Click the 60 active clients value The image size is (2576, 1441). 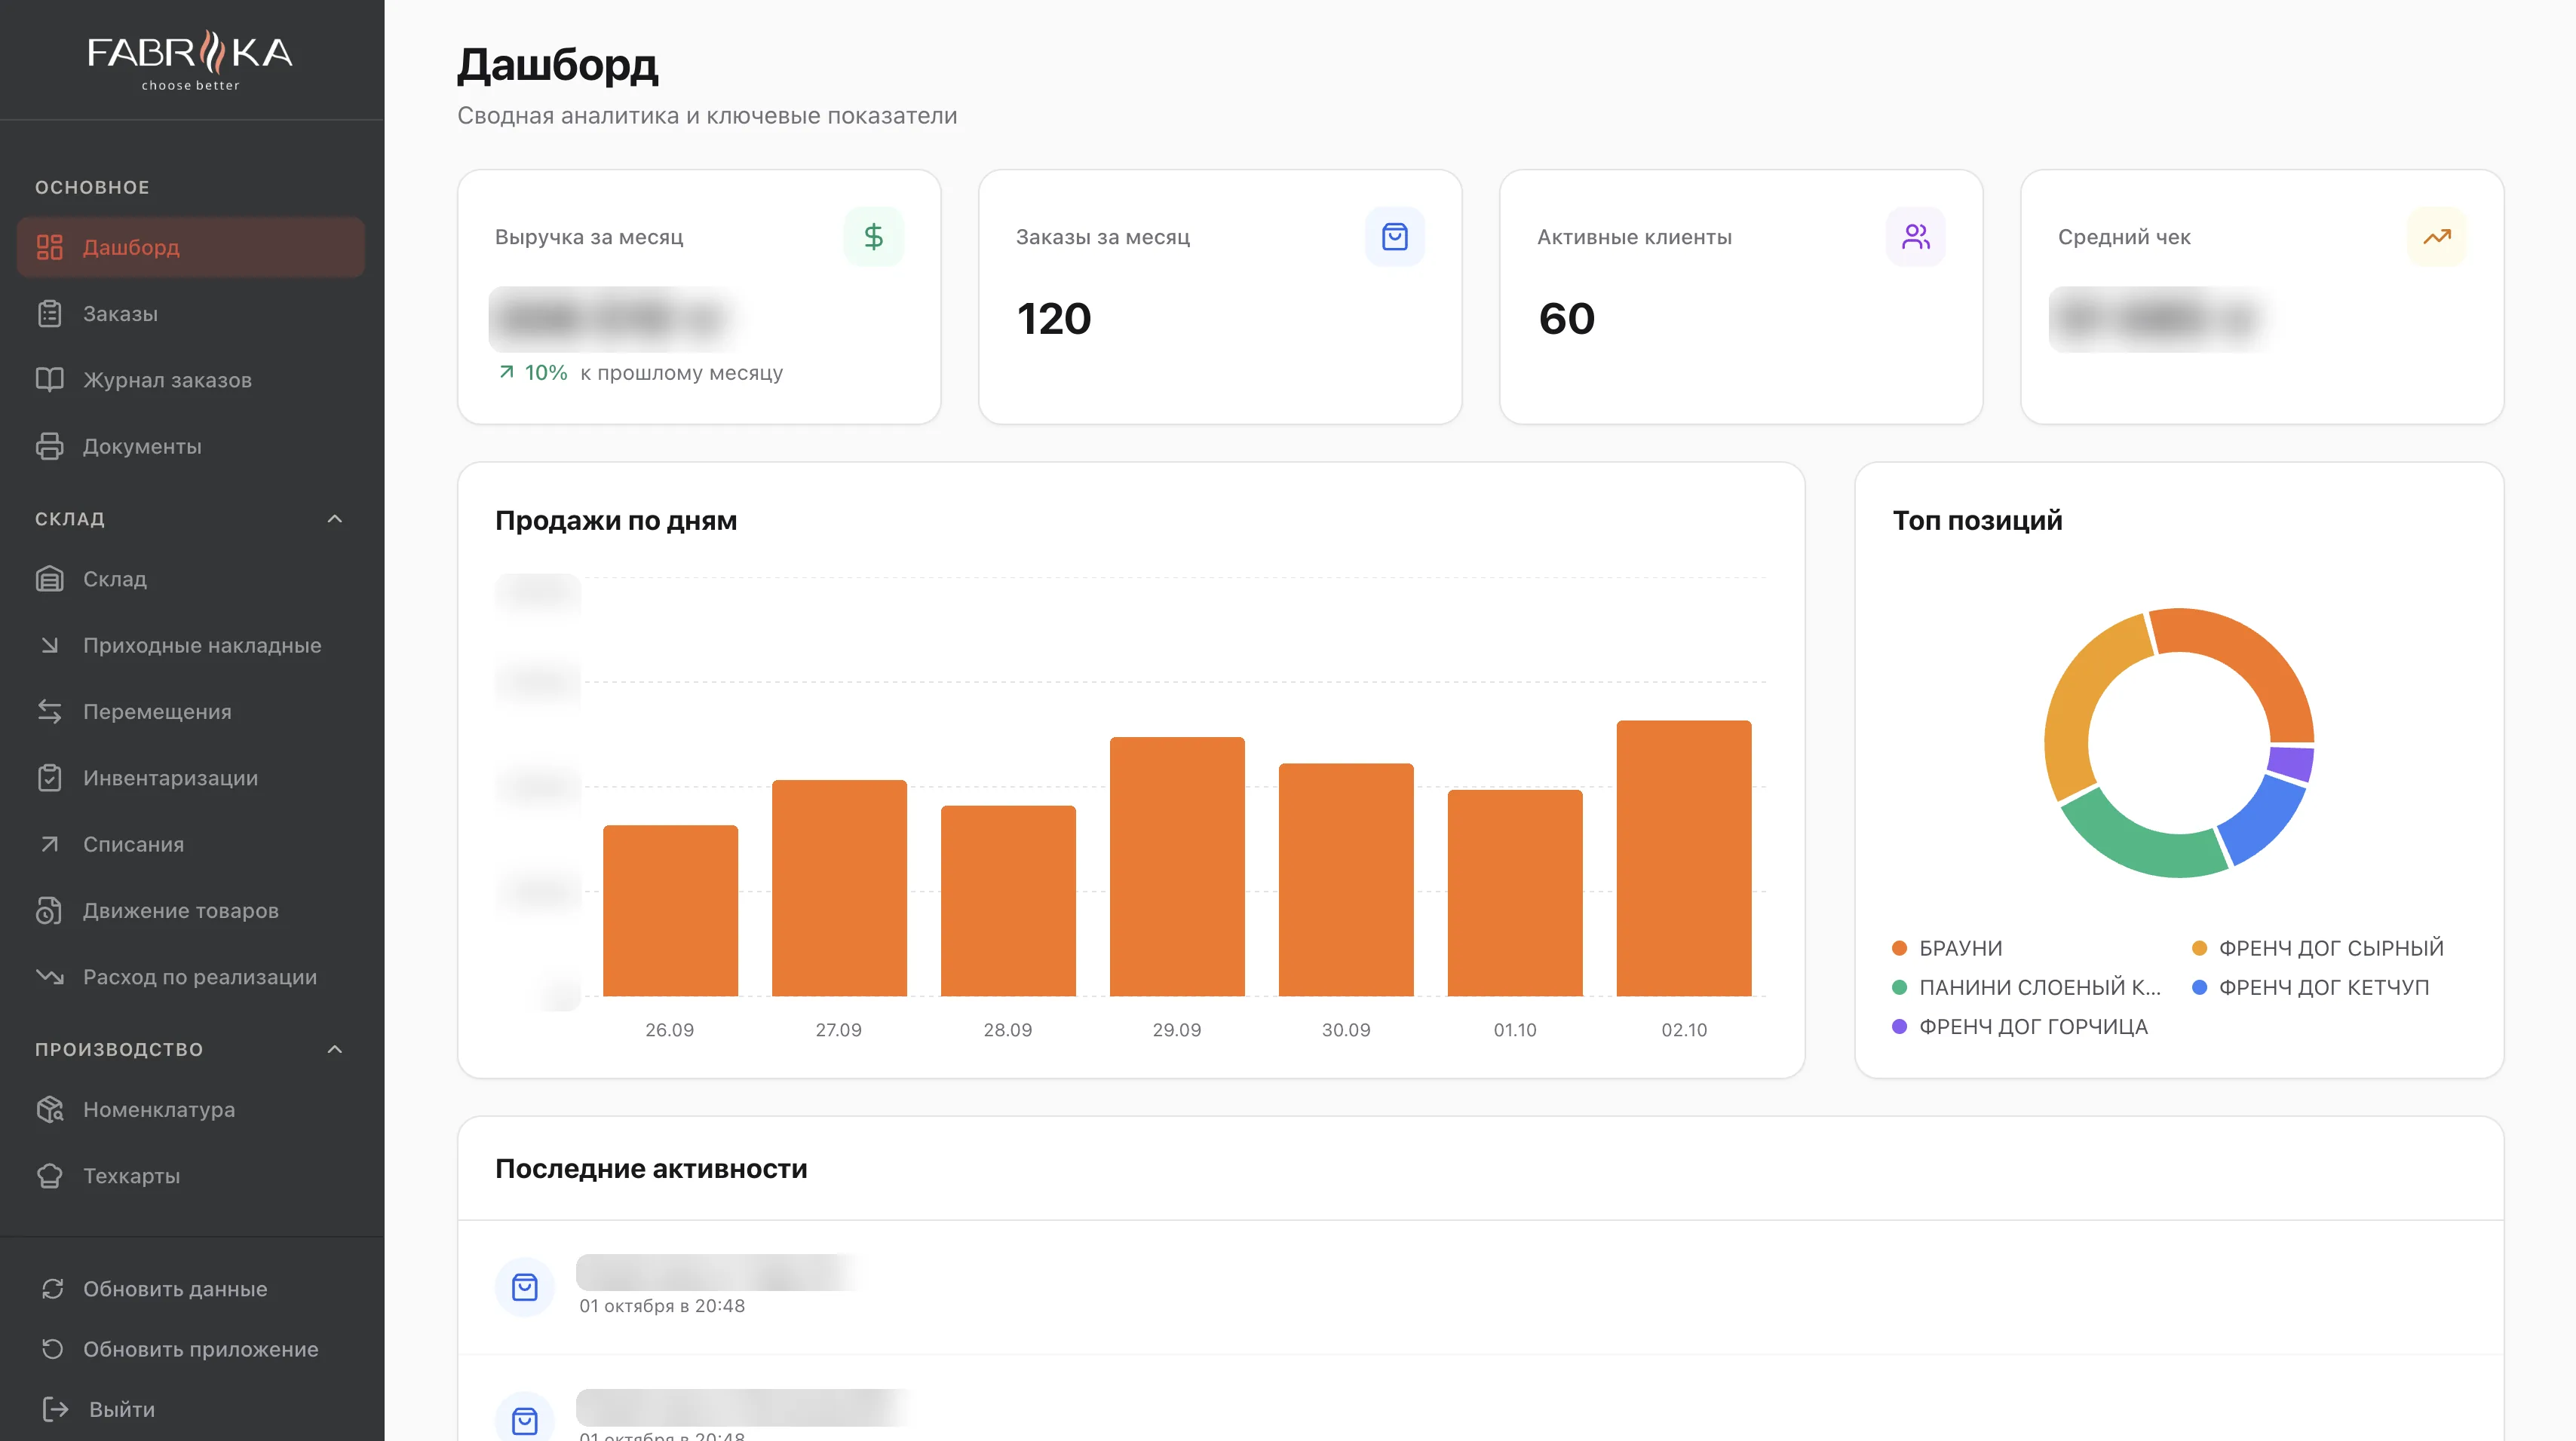[x=1566, y=319]
